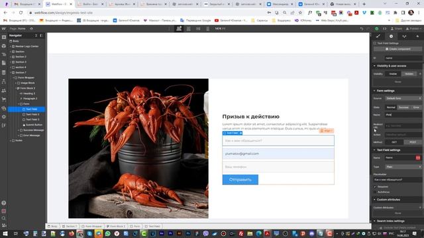The image size is (424, 238).
Task: Switch to the desktop breakpoint icon
Action: 179,28
